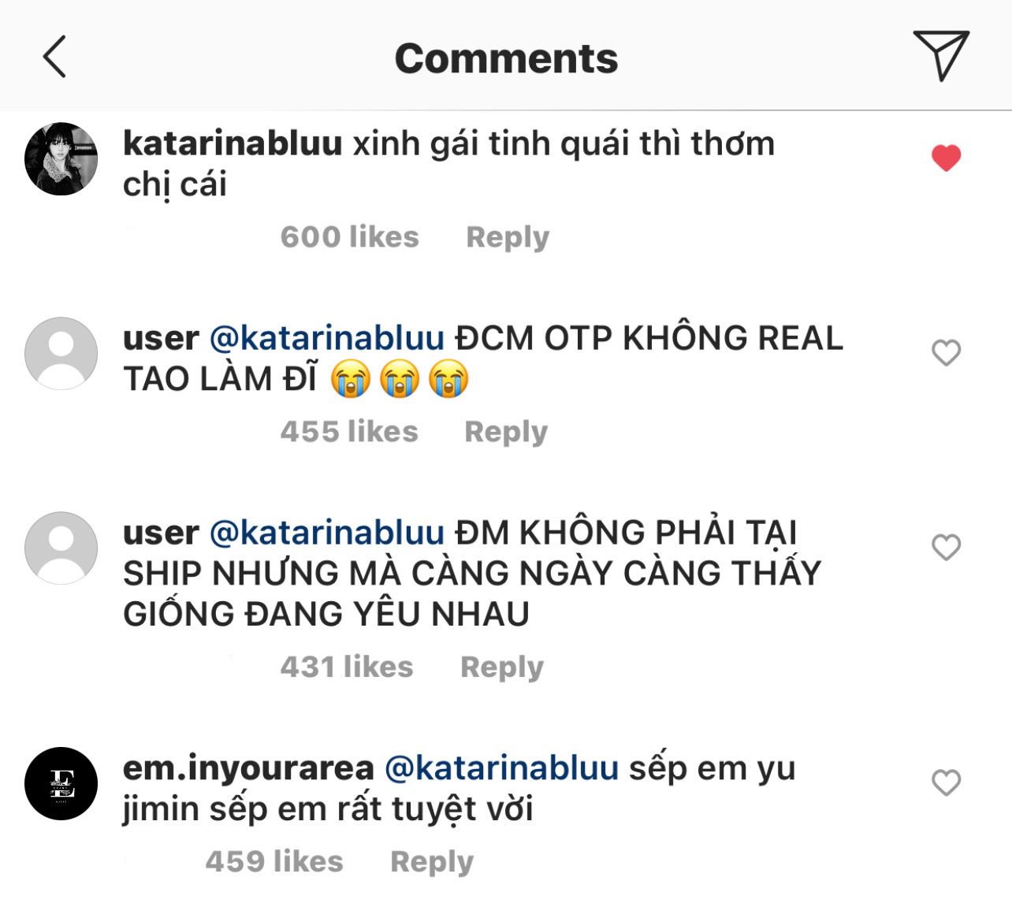Unlike katarinabluu's comment with red heart
This screenshot has width=1012, height=903.
pos(946,158)
